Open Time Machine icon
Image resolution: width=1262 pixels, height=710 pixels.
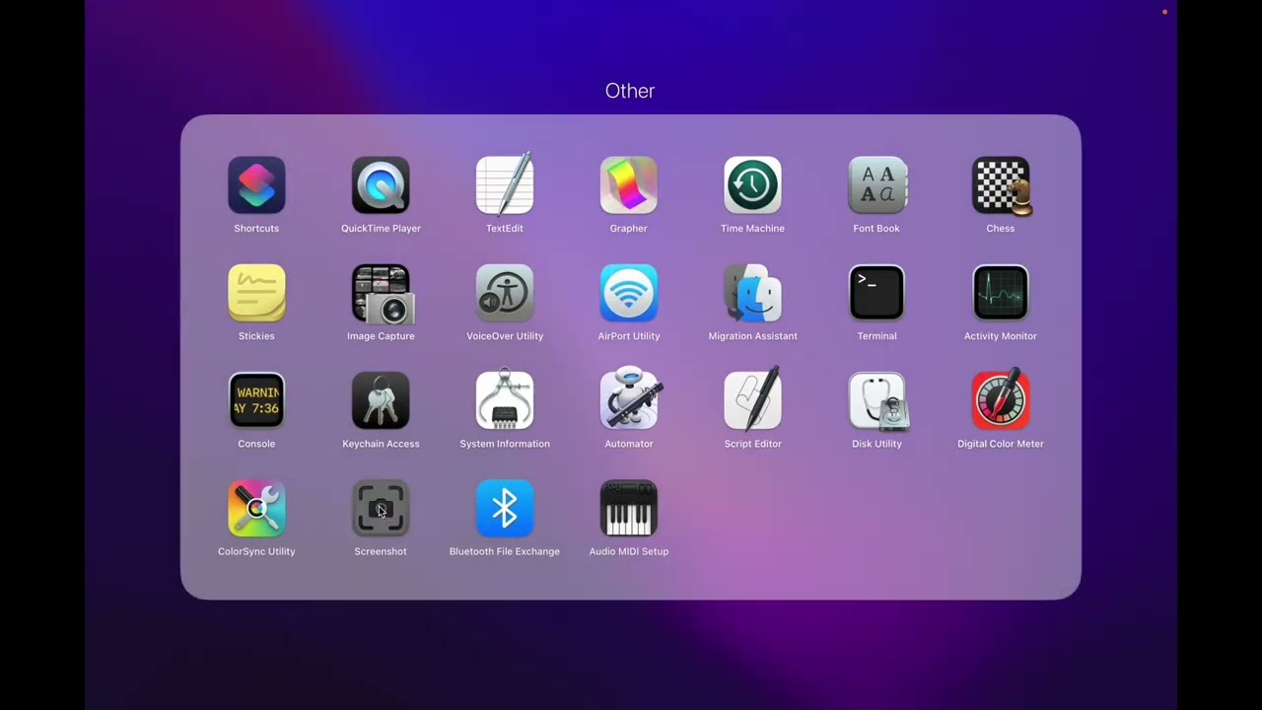752,185
